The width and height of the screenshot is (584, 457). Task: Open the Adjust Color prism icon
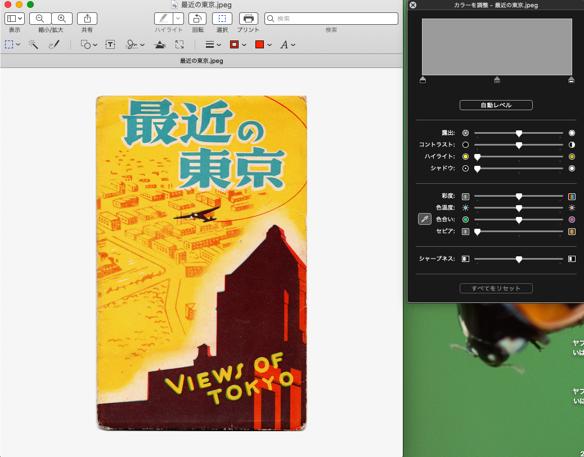point(160,44)
